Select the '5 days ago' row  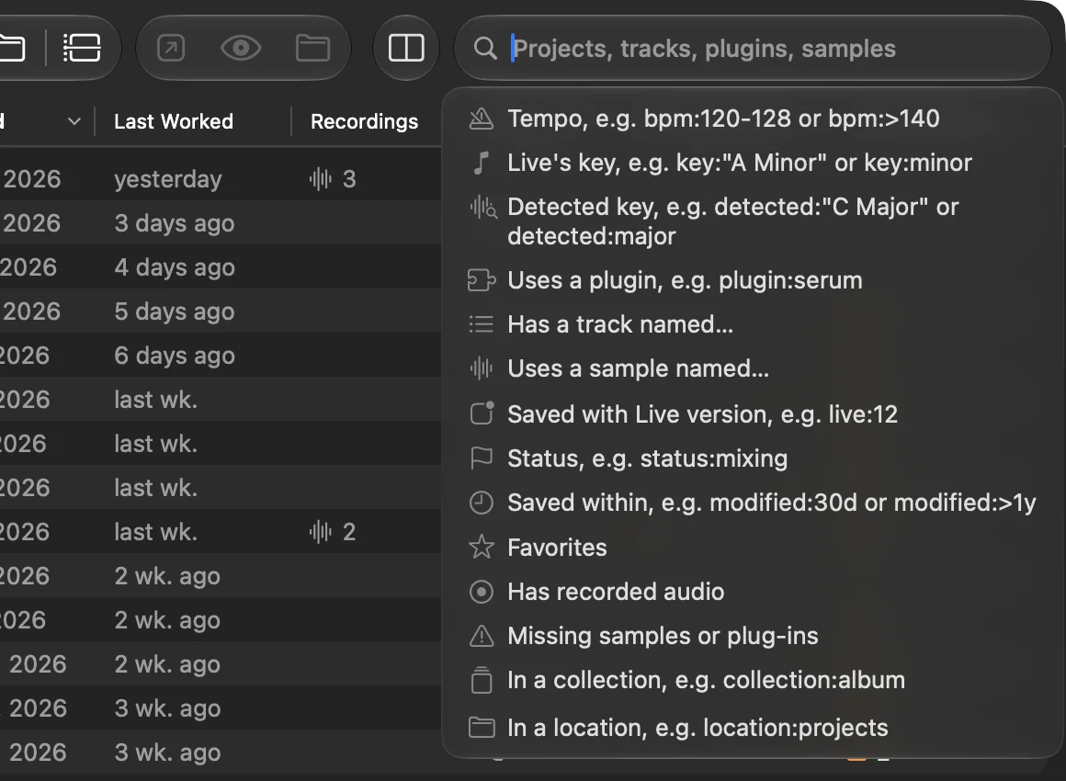(x=221, y=312)
